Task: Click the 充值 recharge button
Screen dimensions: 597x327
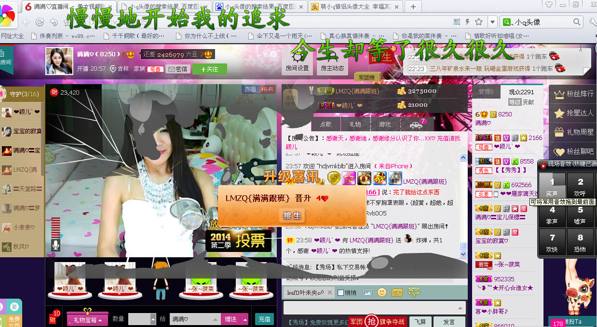Action: coord(264,319)
